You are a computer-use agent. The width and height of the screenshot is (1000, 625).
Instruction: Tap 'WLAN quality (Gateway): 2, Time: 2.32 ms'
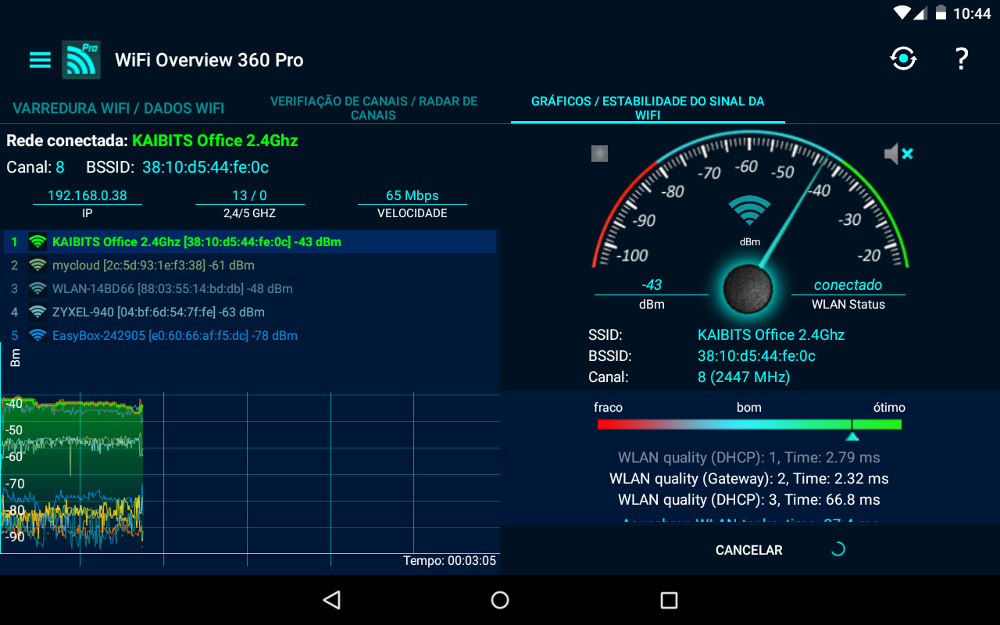(x=749, y=478)
